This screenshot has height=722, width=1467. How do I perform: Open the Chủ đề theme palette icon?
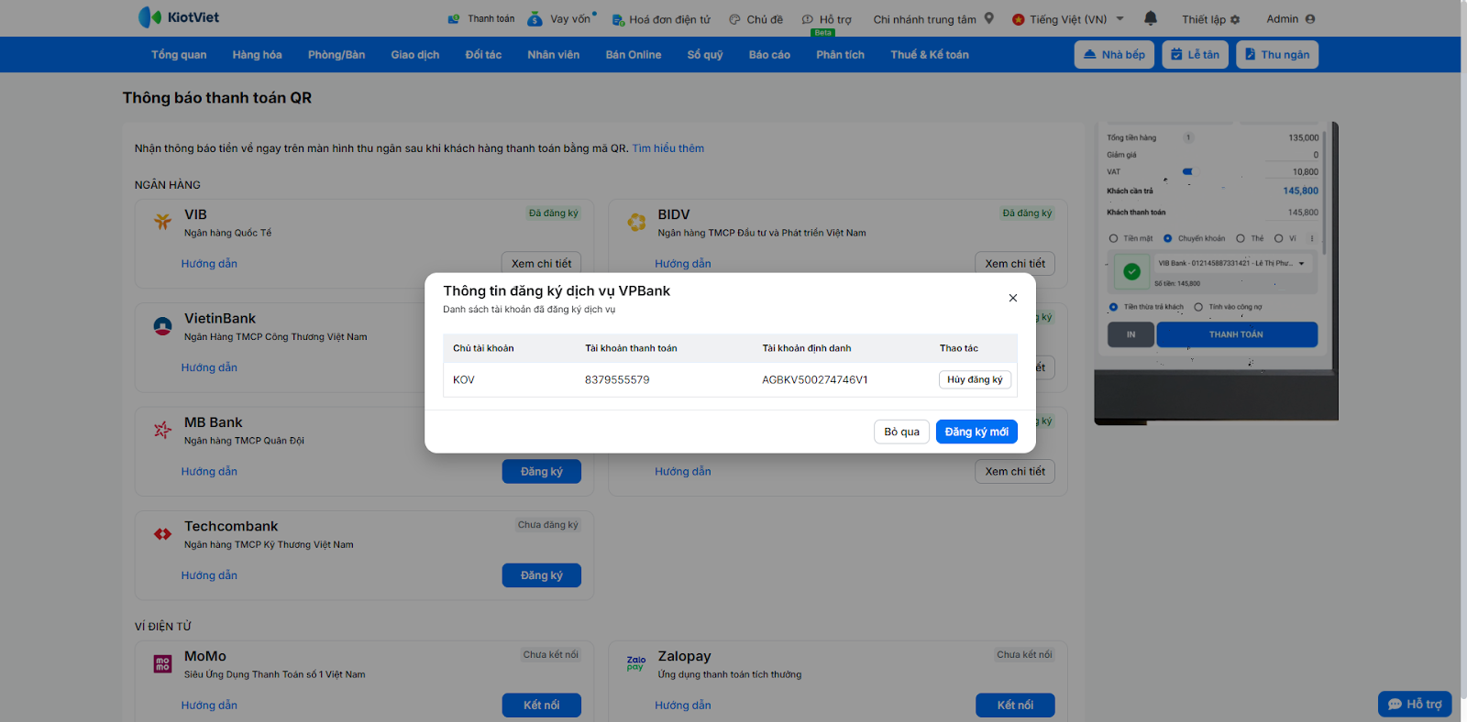[734, 19]
